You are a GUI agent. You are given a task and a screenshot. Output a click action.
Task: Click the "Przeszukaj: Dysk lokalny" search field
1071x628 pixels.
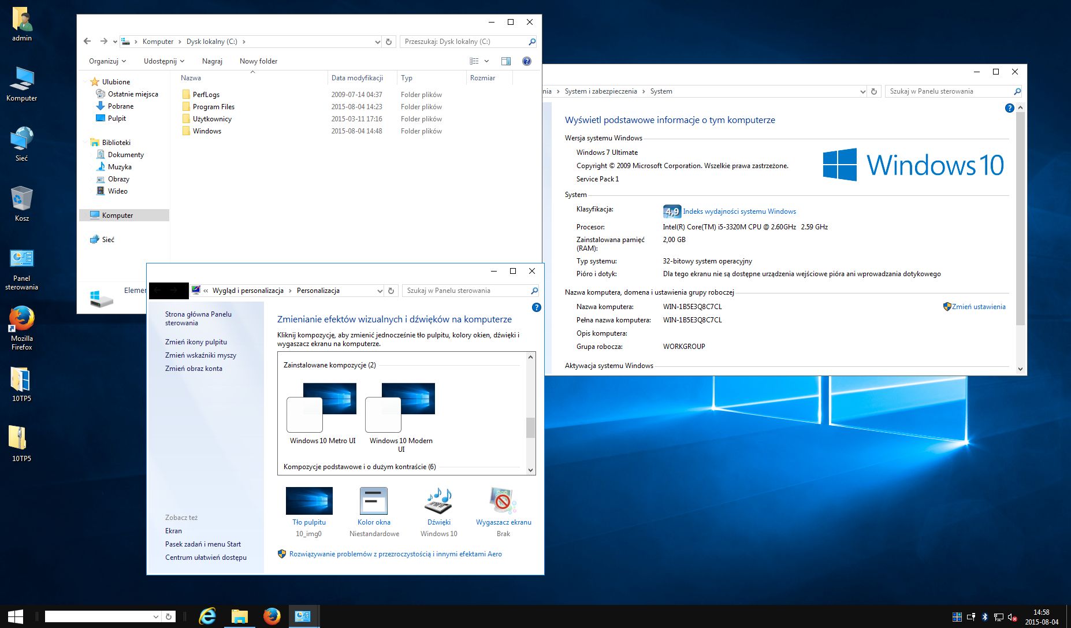tap(462, 42)
